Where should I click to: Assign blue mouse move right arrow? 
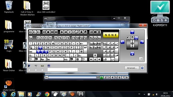142,42
